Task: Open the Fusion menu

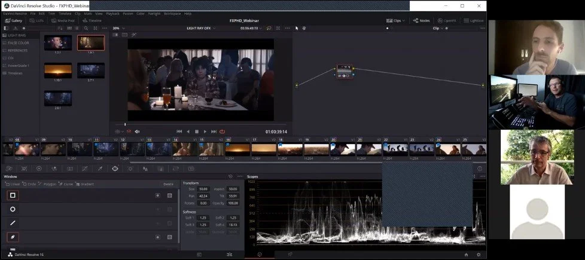Action: (x=127, y=13)
